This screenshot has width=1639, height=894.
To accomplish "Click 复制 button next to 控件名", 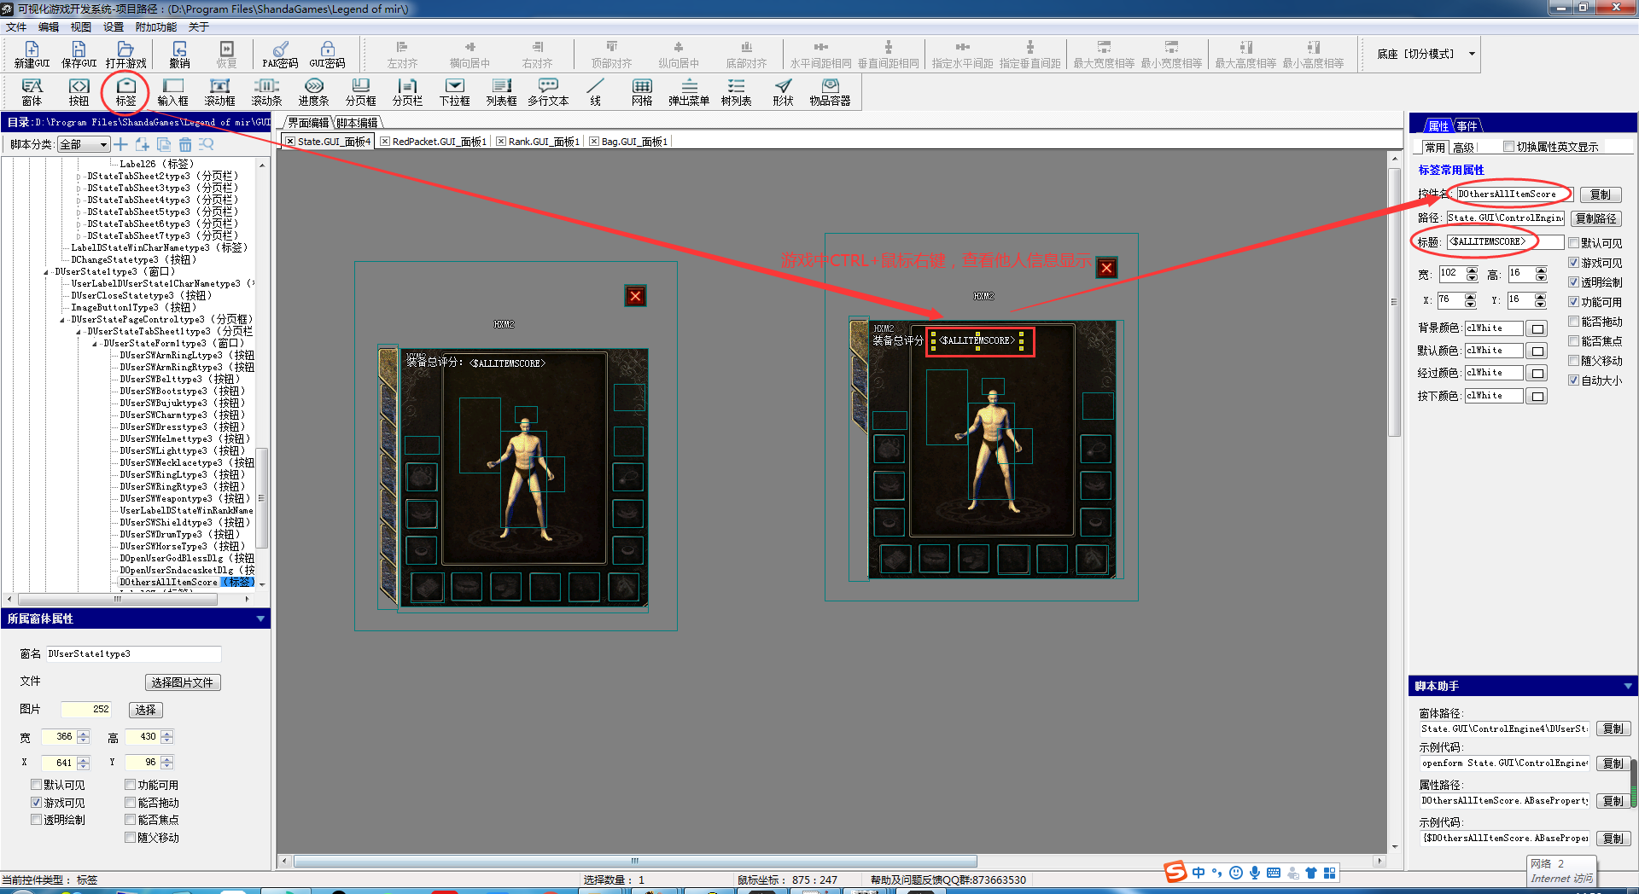I will click(1601, 194).
